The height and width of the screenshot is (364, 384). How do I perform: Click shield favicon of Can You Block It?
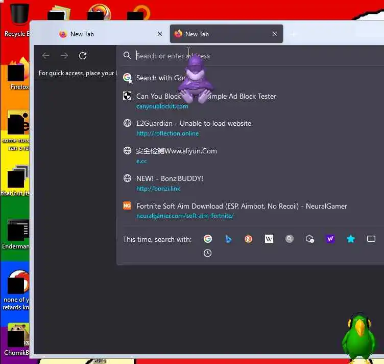(127, 96)
